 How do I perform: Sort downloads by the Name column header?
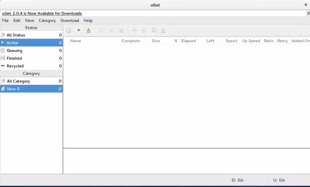(94, 41)
